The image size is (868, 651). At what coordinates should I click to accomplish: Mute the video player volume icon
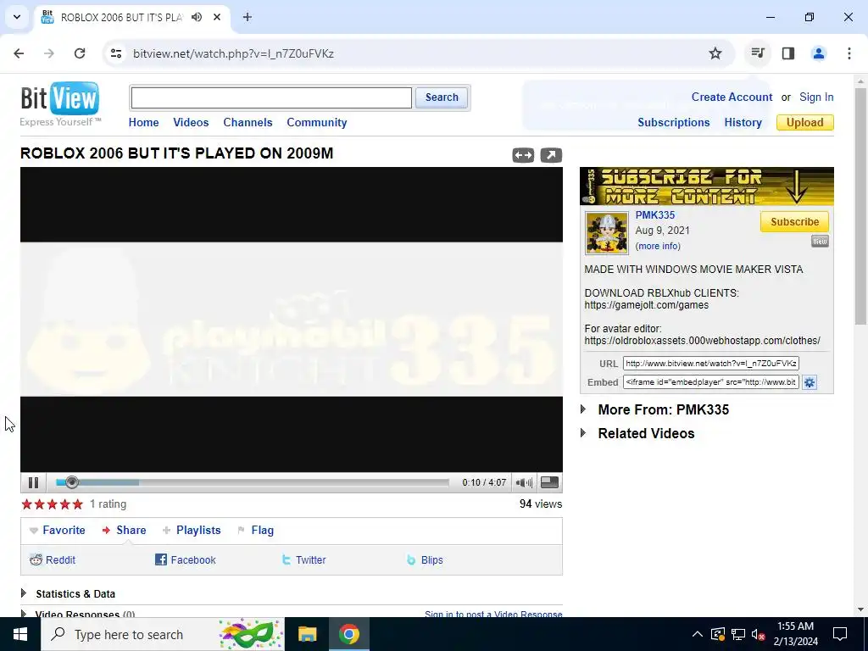point(524,482)
